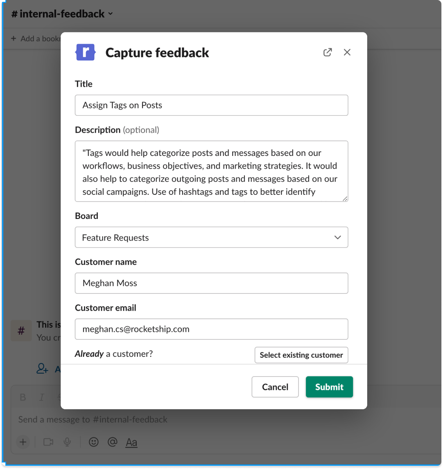Open feedback form in external window icon
The width and height of the screenshot is (443, 469).
pyautogui.click(x=328, y=52)
